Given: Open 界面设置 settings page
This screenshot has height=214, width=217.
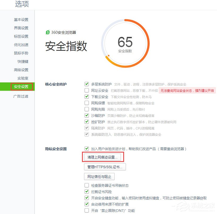Looking at the screenshot, I should point(23,28).
